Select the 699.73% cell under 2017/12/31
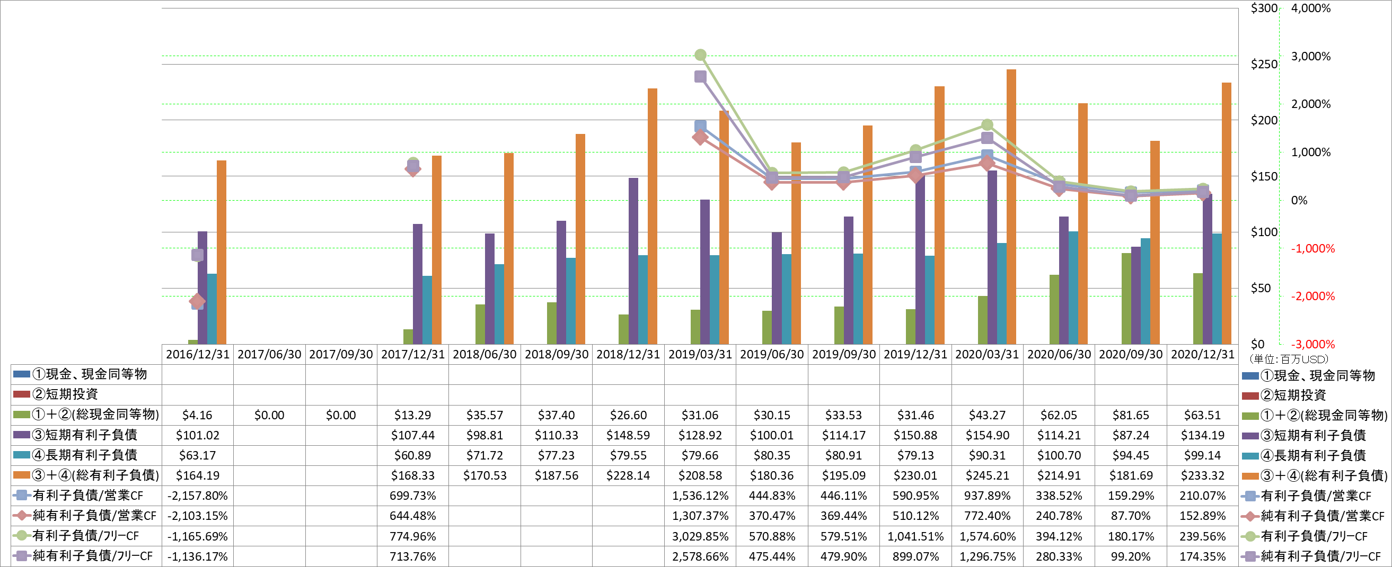Viewport: 1392px width, 567px height. click(x=413, y=495)
